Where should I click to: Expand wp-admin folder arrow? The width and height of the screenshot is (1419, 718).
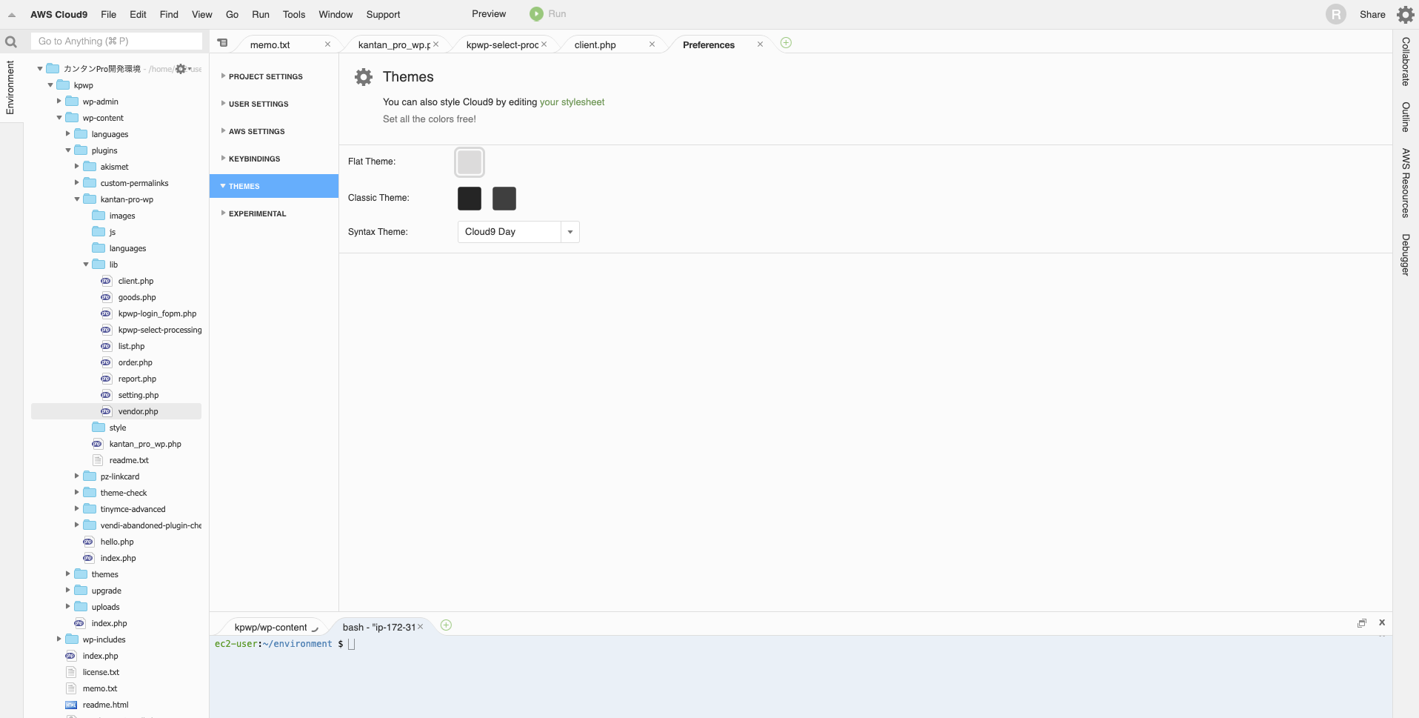(x=59, y=102)
